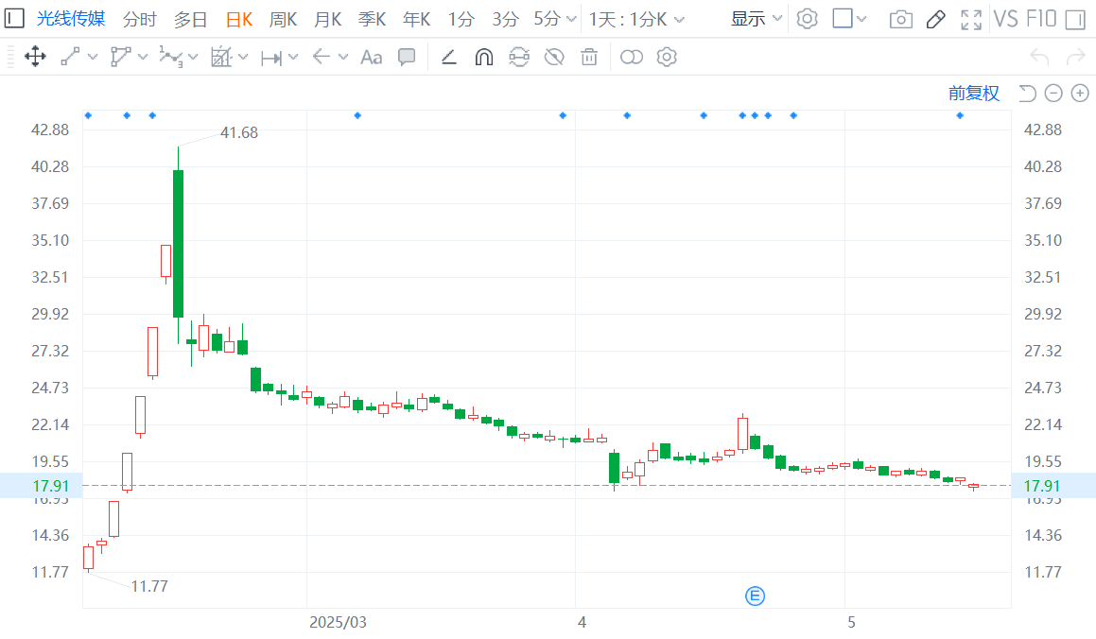
Task: Zoom out chart with minus icon
Action: [1053, 93]
